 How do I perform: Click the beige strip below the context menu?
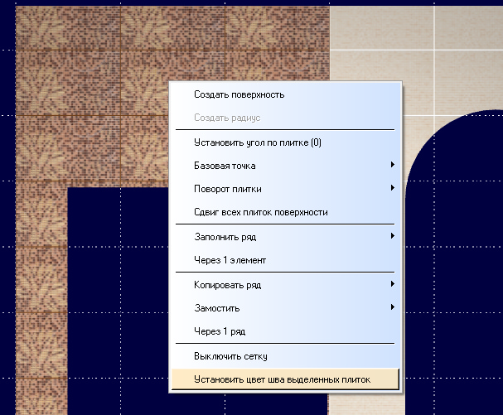coord(365,403)
